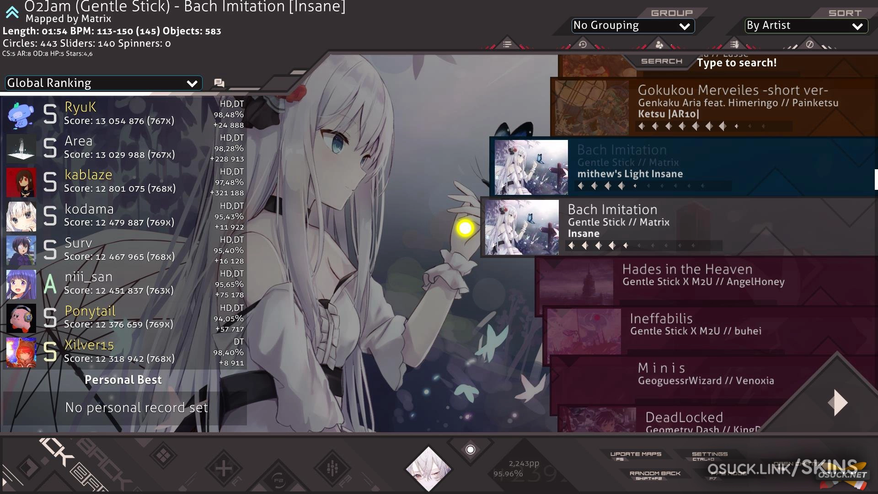This screenshot has height=494, width=878.
Task: Select the Collections list tab icon
Action: coord(507,44)
